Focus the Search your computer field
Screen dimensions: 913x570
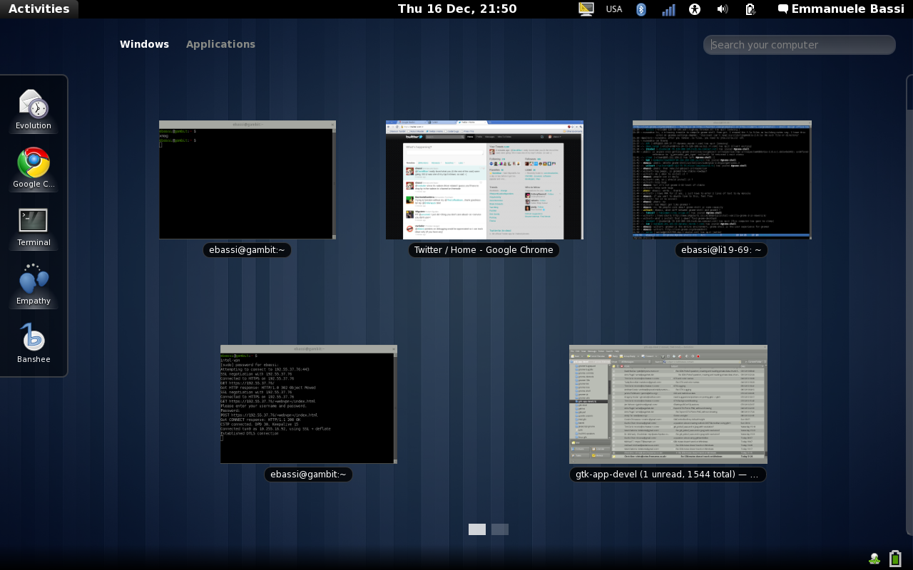[800, 45]
